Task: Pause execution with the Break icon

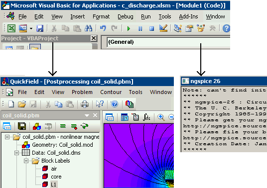Action: [x=140, y=28]
